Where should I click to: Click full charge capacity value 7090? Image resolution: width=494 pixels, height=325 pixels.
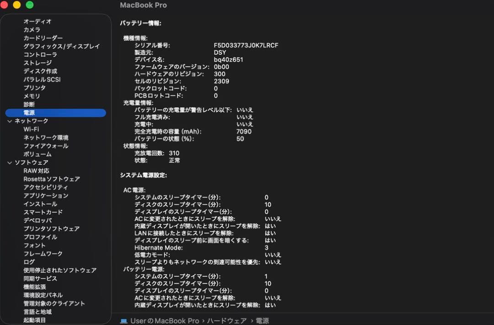pyautogui.click(x=244, y=132)
